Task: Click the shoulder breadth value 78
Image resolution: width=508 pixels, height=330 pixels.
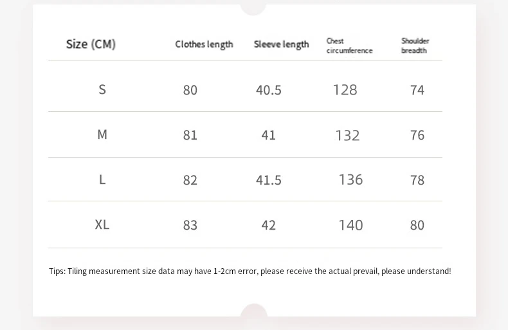Action: pos(417,180)
